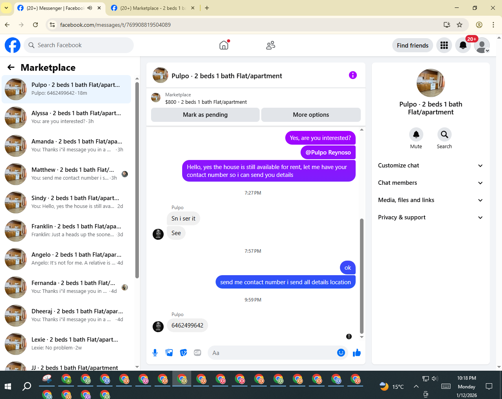Open conversation information purple icon

pyautogui.click(x=353, y=75)
